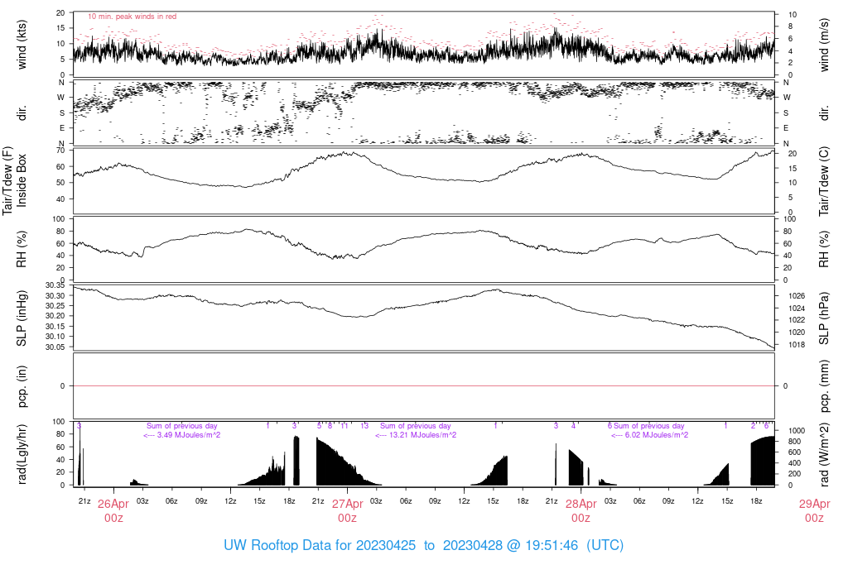Click the purple "13" label in radiation panel

(x=364, y=426)
